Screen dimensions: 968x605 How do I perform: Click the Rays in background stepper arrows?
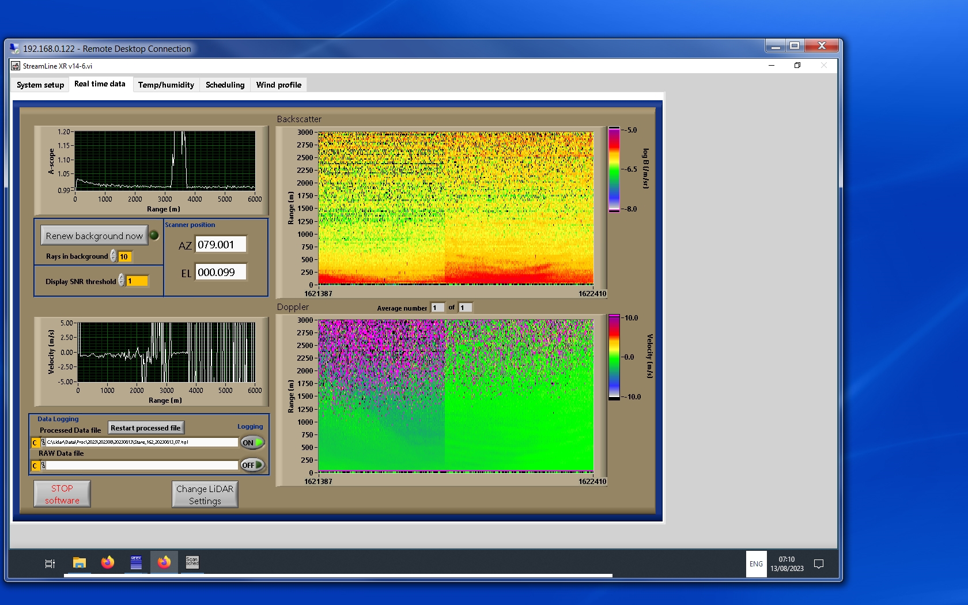click(114, 256)
